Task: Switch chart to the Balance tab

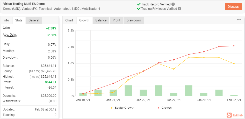Action: (101, 20)
